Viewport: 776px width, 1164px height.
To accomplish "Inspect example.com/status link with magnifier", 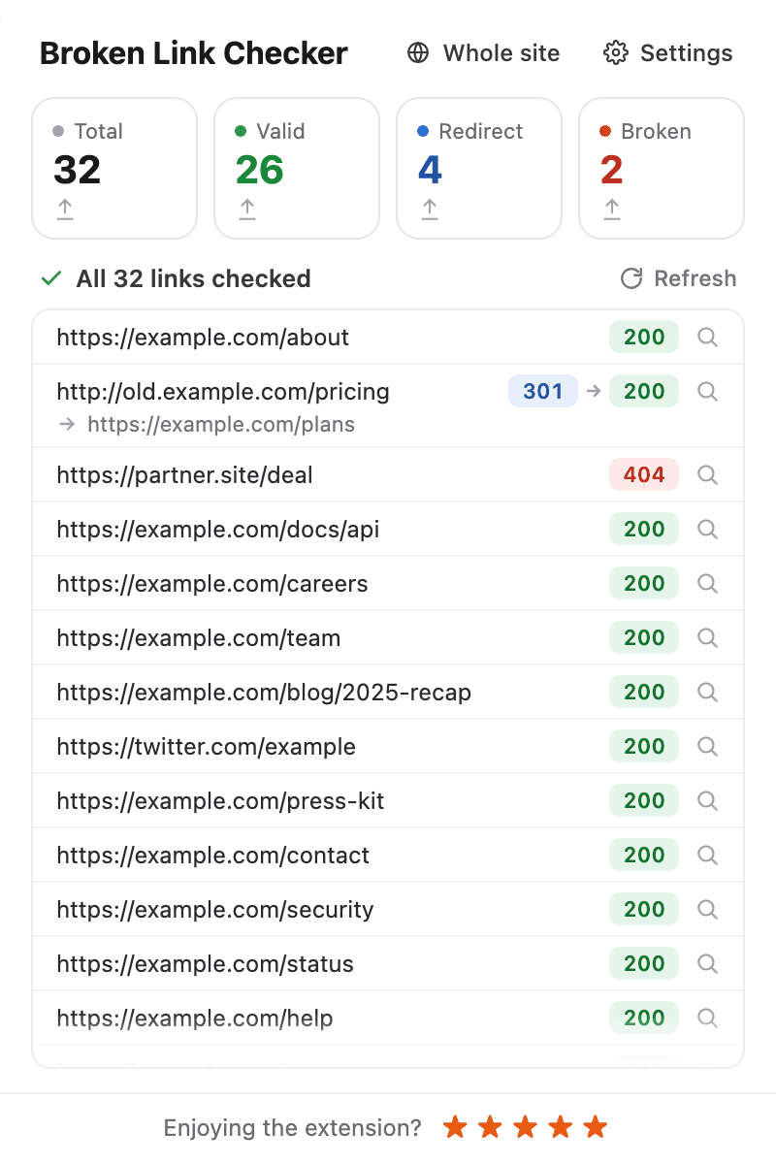I will [708, 964].
